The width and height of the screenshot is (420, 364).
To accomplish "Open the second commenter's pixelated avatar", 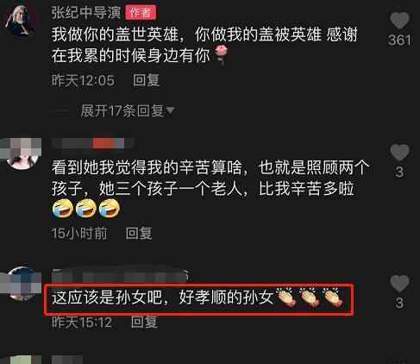I will pos(22,154).
